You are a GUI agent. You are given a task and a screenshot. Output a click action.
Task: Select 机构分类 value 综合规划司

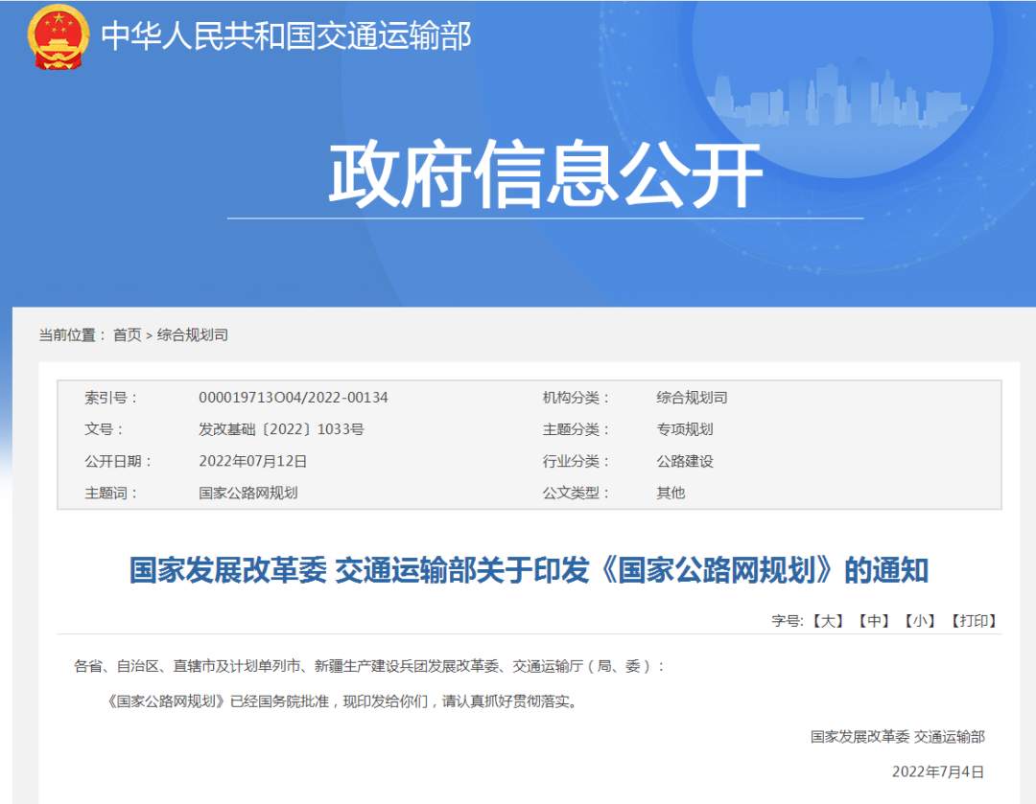pyautogui.click(x=692, y=398)
